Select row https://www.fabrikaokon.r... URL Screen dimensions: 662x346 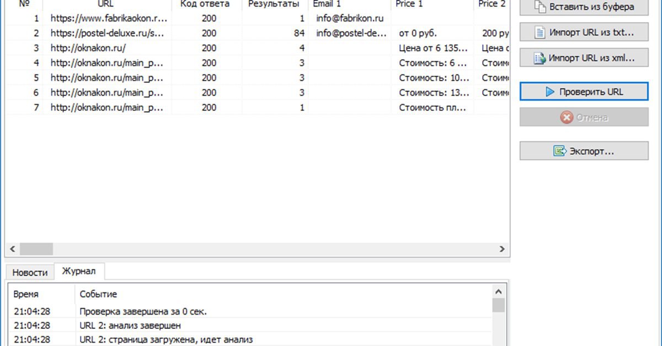108,18
